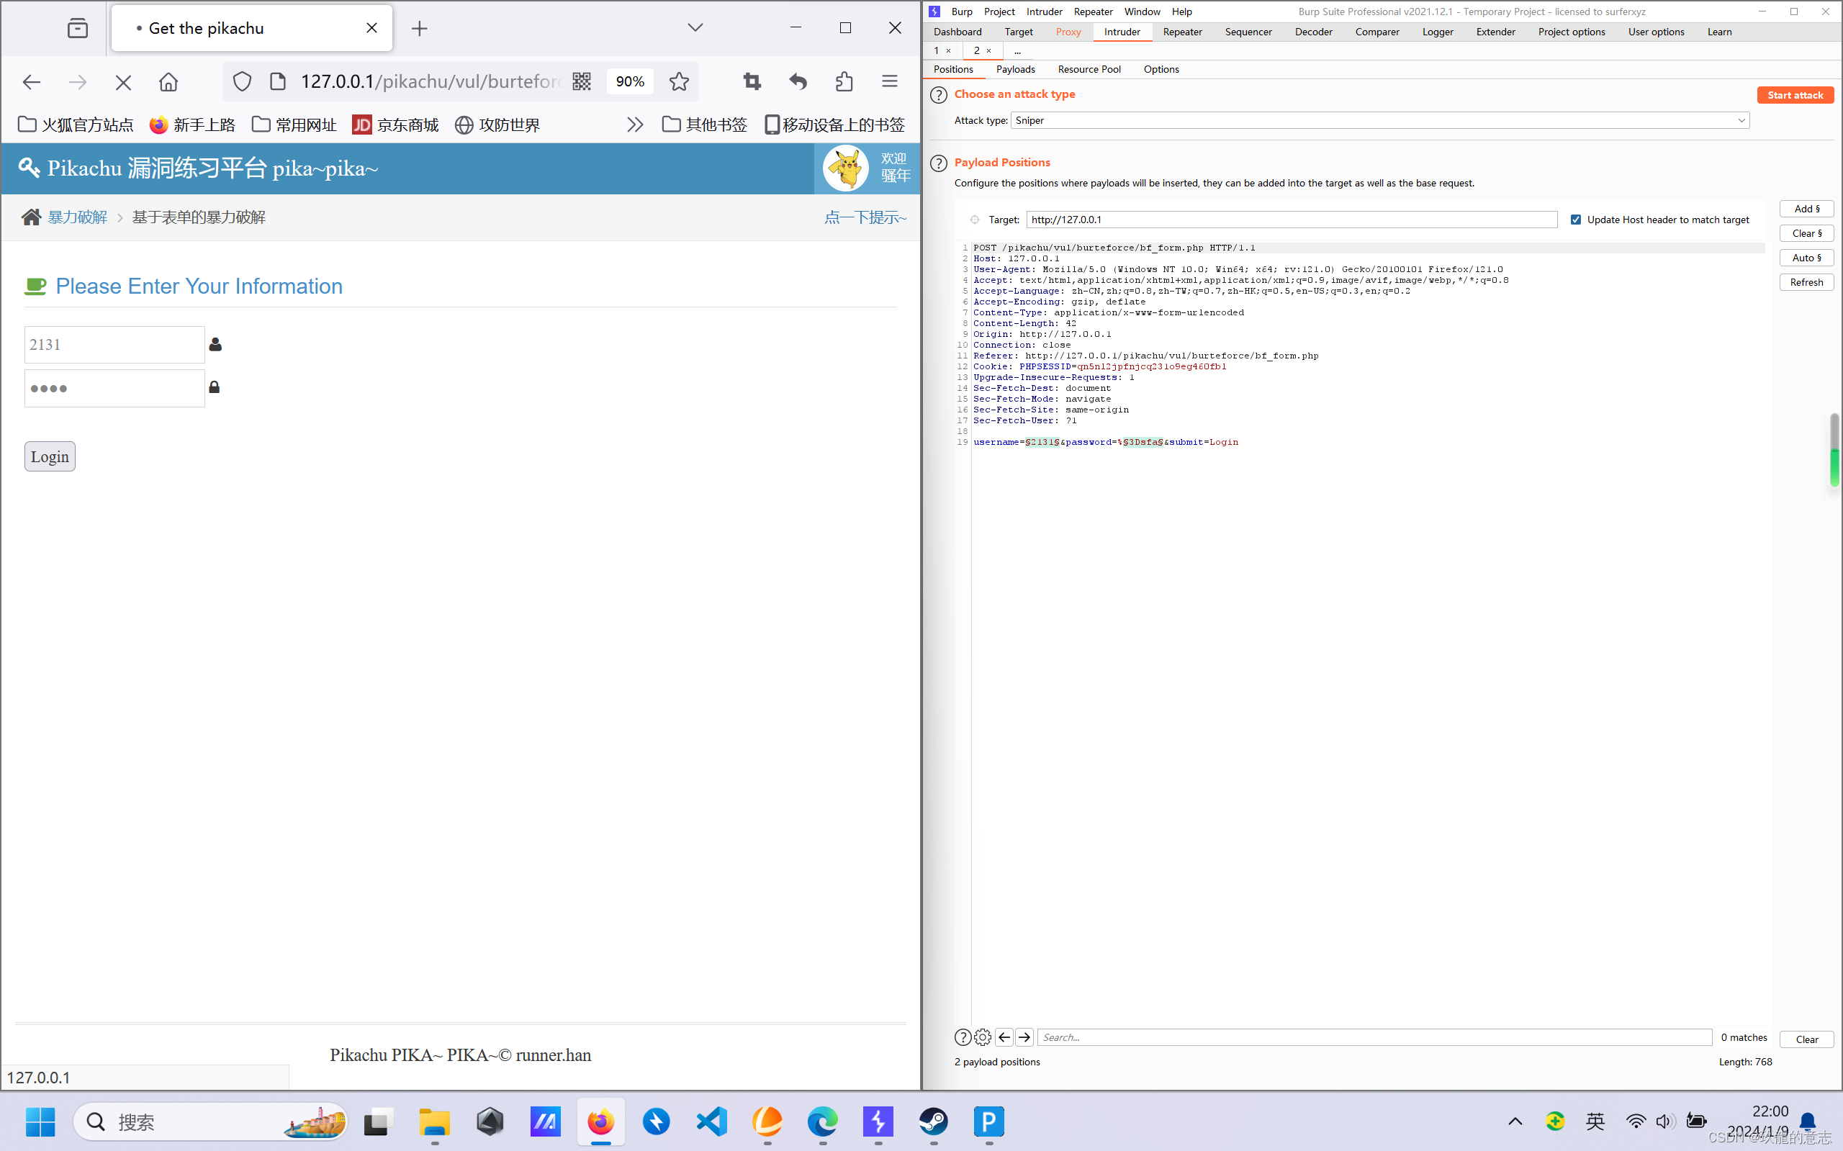Open the Firefox extensions puzzle icon
1843x1151 pixels.
pos(844,81)
